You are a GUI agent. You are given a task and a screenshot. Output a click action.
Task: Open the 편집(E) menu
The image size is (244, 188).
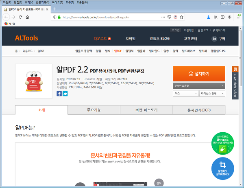[18, 2]
